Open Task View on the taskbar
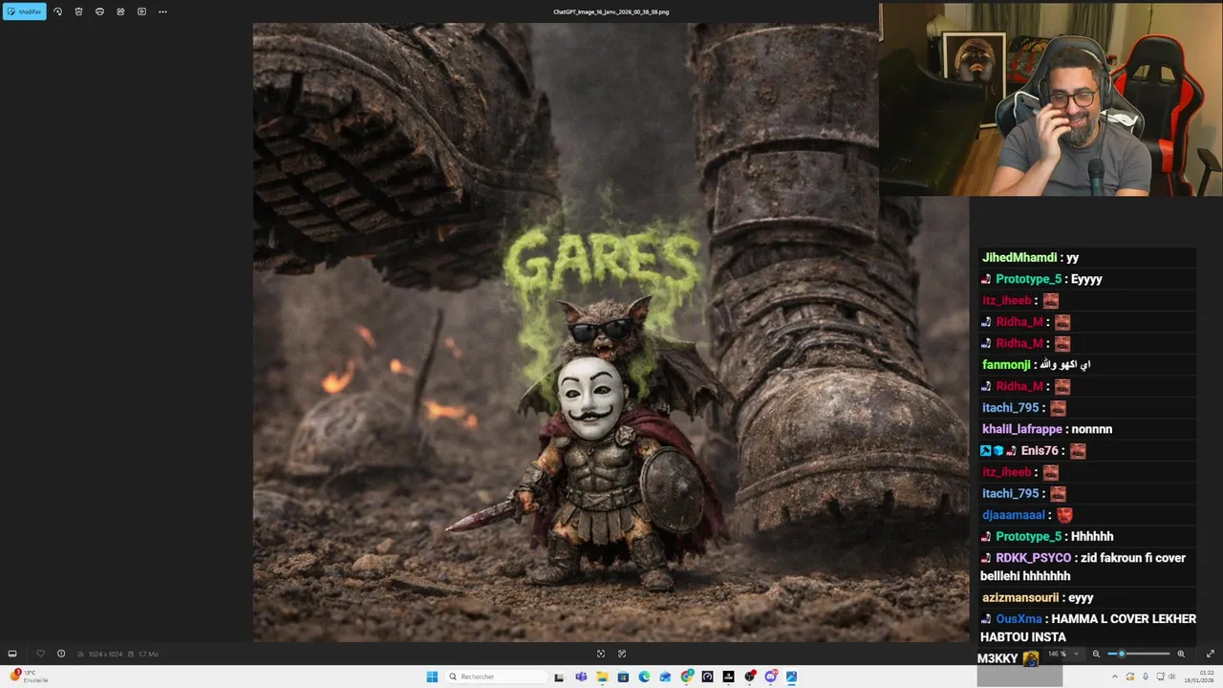Viewport: 1223px width, 688px height. click(559, 677)
